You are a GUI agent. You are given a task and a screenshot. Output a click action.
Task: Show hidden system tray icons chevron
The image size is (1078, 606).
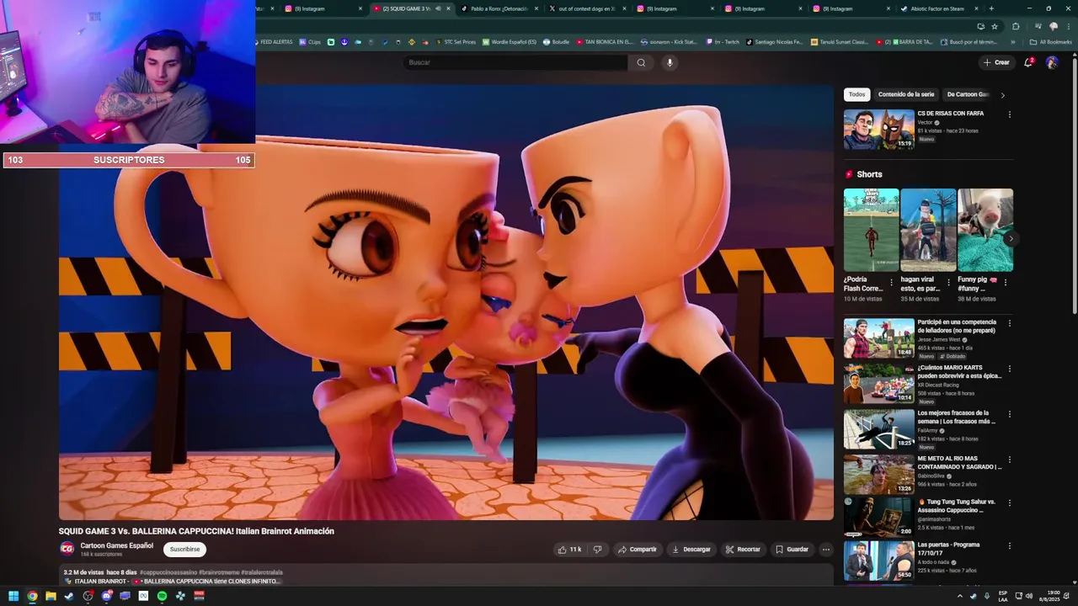pyautogui.click(x=959, y=596)
